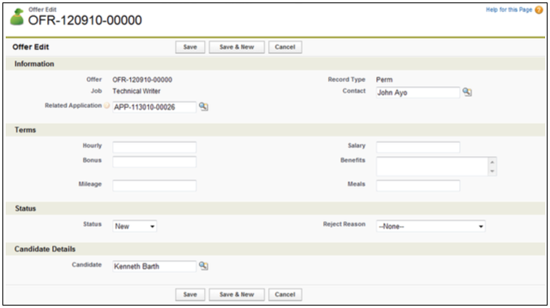Click the Contact field containing John Ayo
Screen dimensions: 550x308
pyautogui.click(x=418, y=93)
